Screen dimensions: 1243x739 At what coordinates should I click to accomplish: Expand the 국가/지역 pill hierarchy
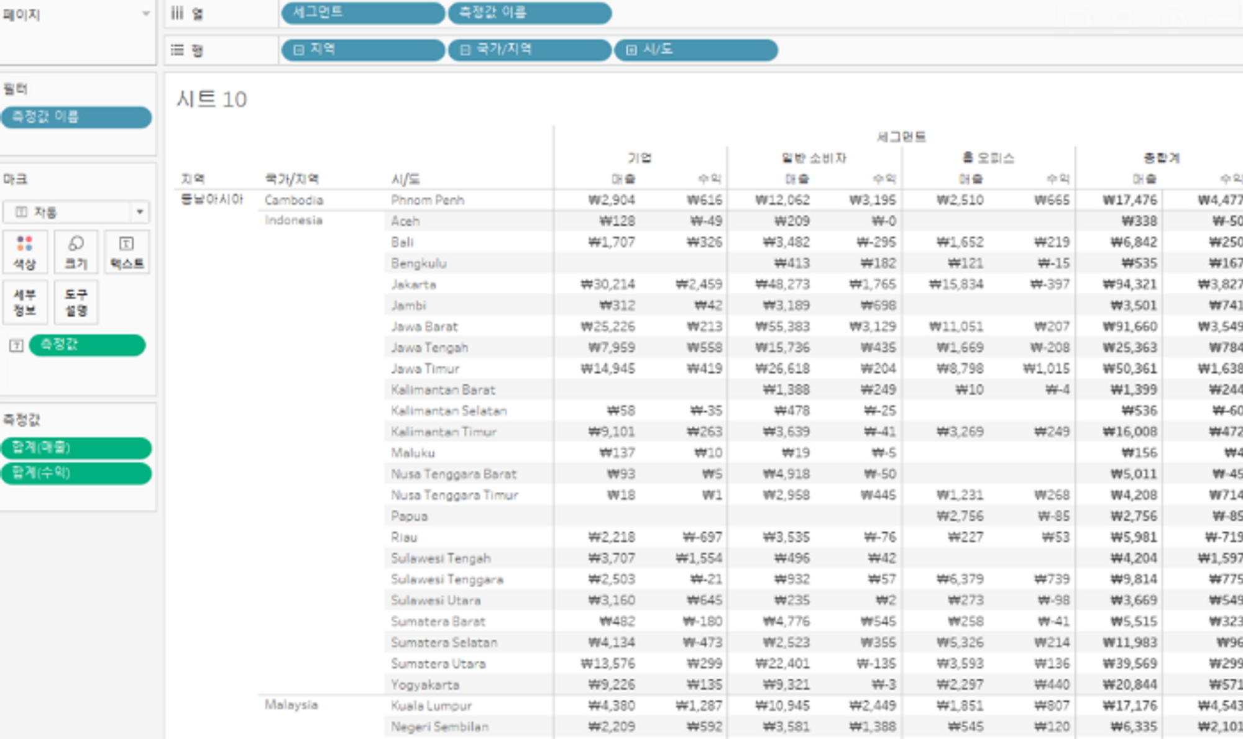pyautogui.click(x=465, y=50)
